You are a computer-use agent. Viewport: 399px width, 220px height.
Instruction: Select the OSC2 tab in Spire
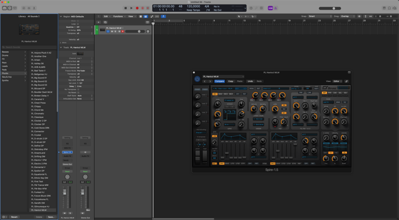click(x=220, y=94)
